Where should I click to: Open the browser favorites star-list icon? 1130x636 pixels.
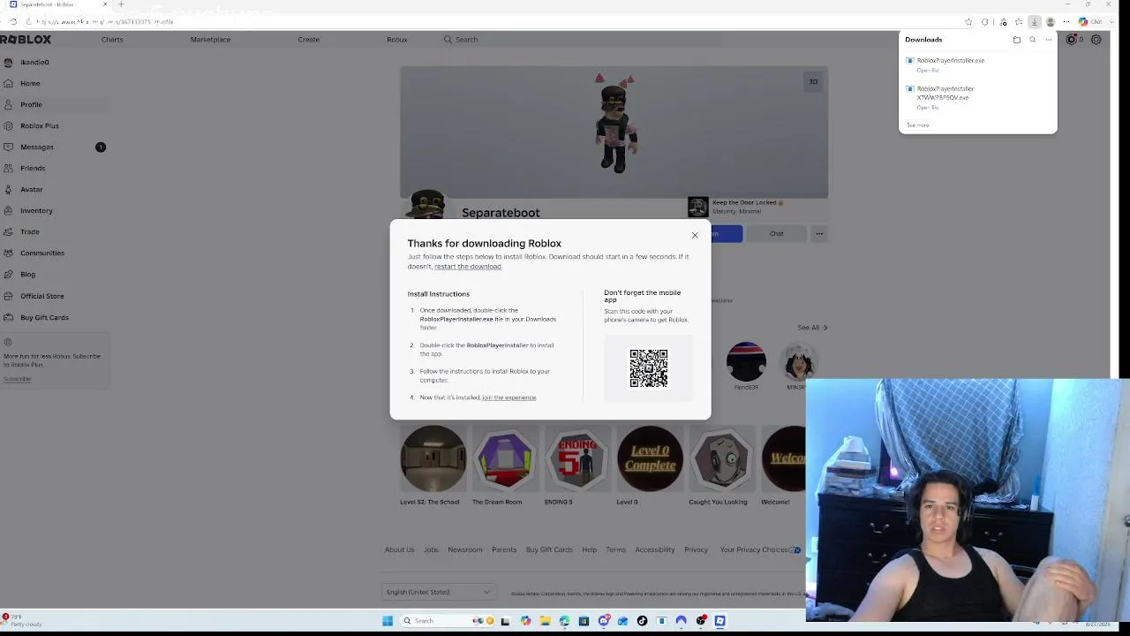click(x=1019, y=22)
